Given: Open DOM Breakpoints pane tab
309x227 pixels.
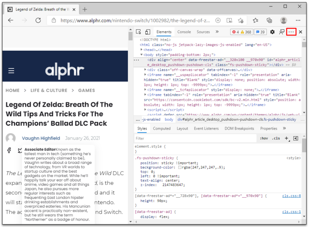Looking at the screenshot, I should 239,128.
